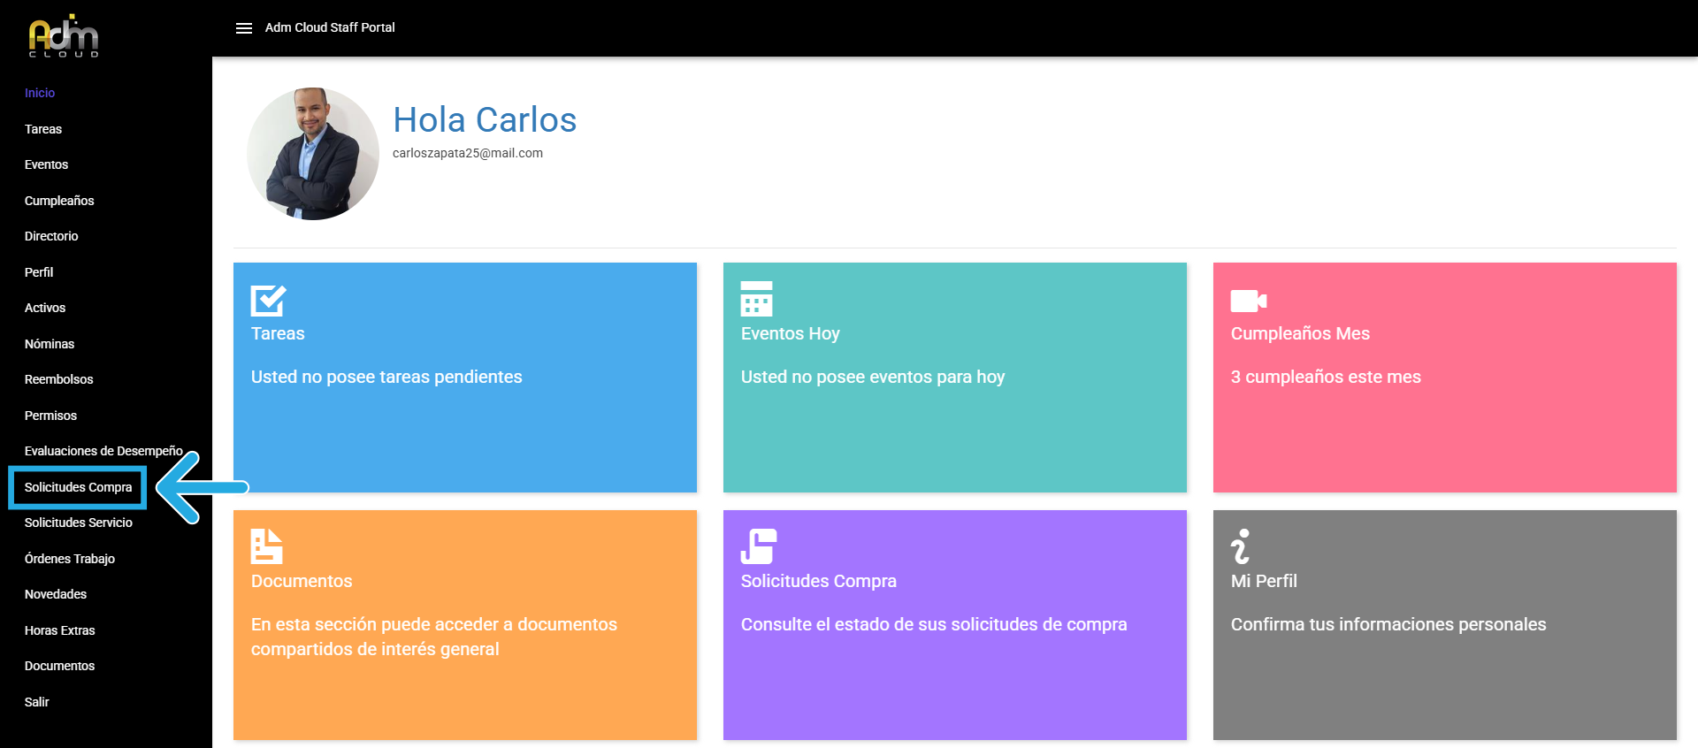Open Nóminas from the sidebar menu
This screenshot has height=748, width=1698.
coord(50,344)
